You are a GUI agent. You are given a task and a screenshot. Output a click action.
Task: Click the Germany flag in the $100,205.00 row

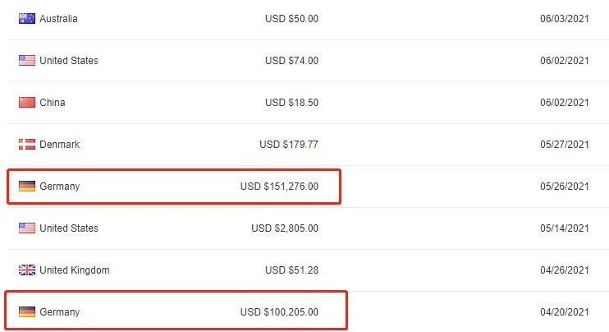[x=27, y=312]
